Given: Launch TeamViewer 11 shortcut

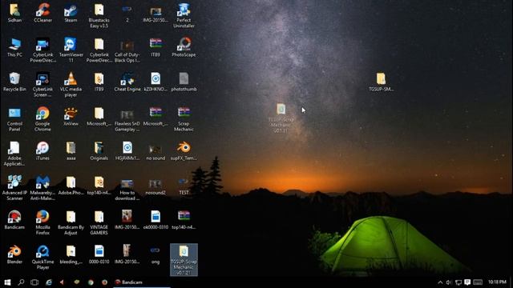Looking at the screenshot, I should click(71, 50).
